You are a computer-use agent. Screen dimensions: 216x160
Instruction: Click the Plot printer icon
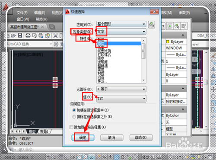(x=28, y=35)
